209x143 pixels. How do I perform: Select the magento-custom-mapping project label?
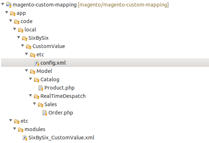click(x=45, y=5)
